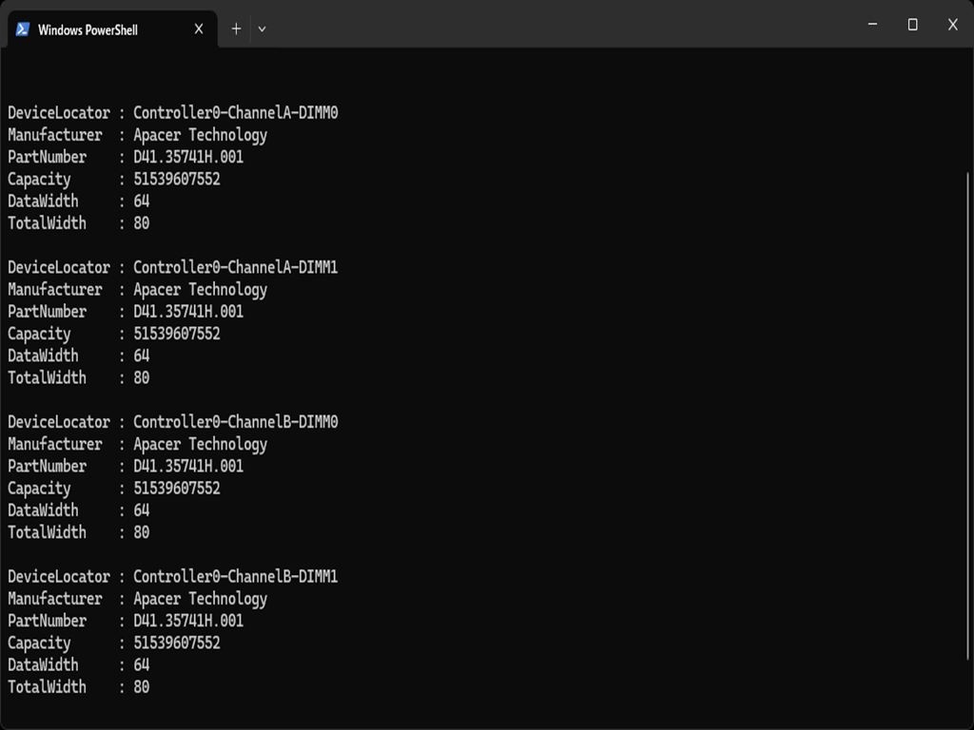Click Controller0-ChannelB-DIMM0 text
Screen dimensions: 974x730
[236, 422]
